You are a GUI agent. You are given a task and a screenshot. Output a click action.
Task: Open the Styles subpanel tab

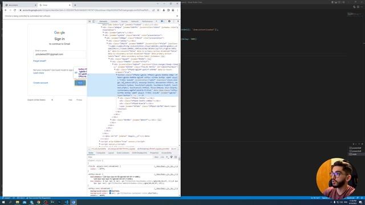click(91, 153)
